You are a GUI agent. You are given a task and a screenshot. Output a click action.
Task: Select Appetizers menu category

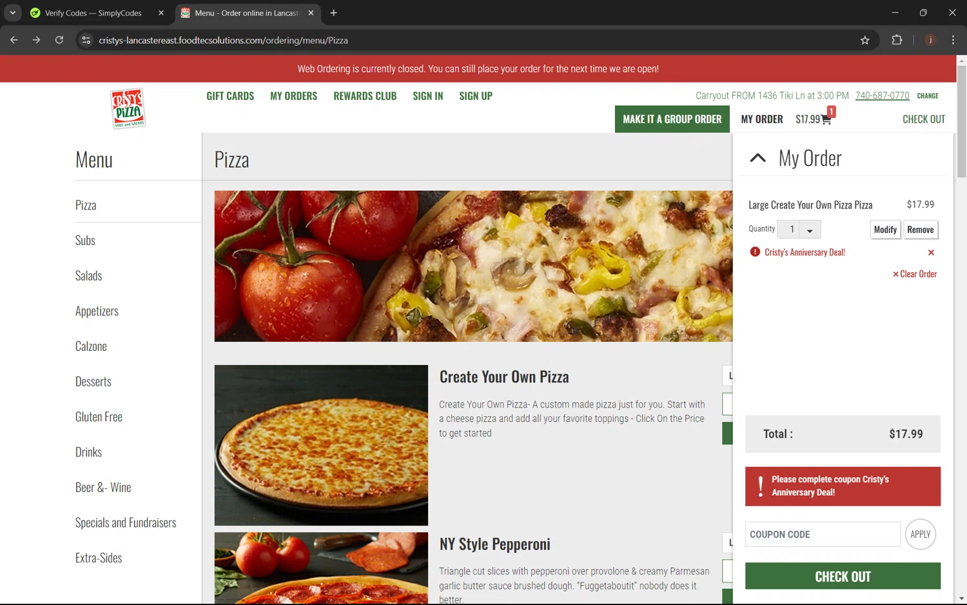[97, 312]
